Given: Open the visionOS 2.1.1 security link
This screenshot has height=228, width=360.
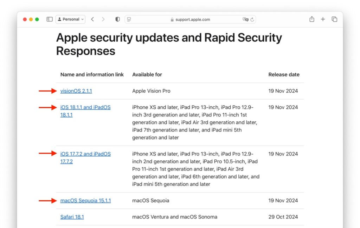Looking at the screenshot, I should [x=76, y=91].
